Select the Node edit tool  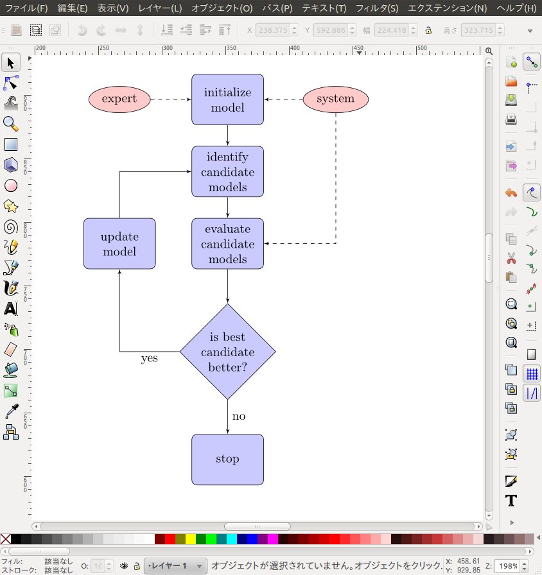[x=11, y=83]
